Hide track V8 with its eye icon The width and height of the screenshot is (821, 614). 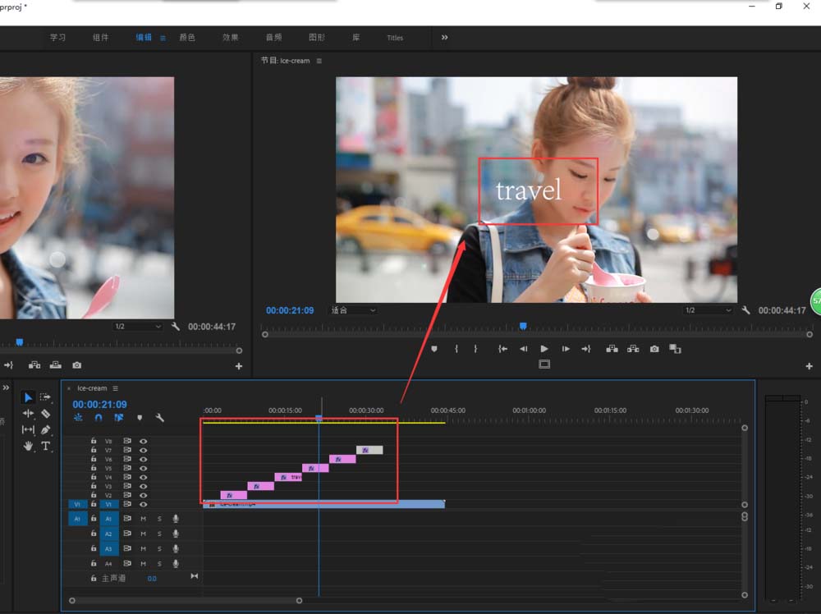pos(144,441)
